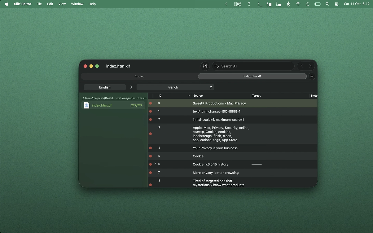Click the English source language button
The image size is (373, 233).
point(105,87)
